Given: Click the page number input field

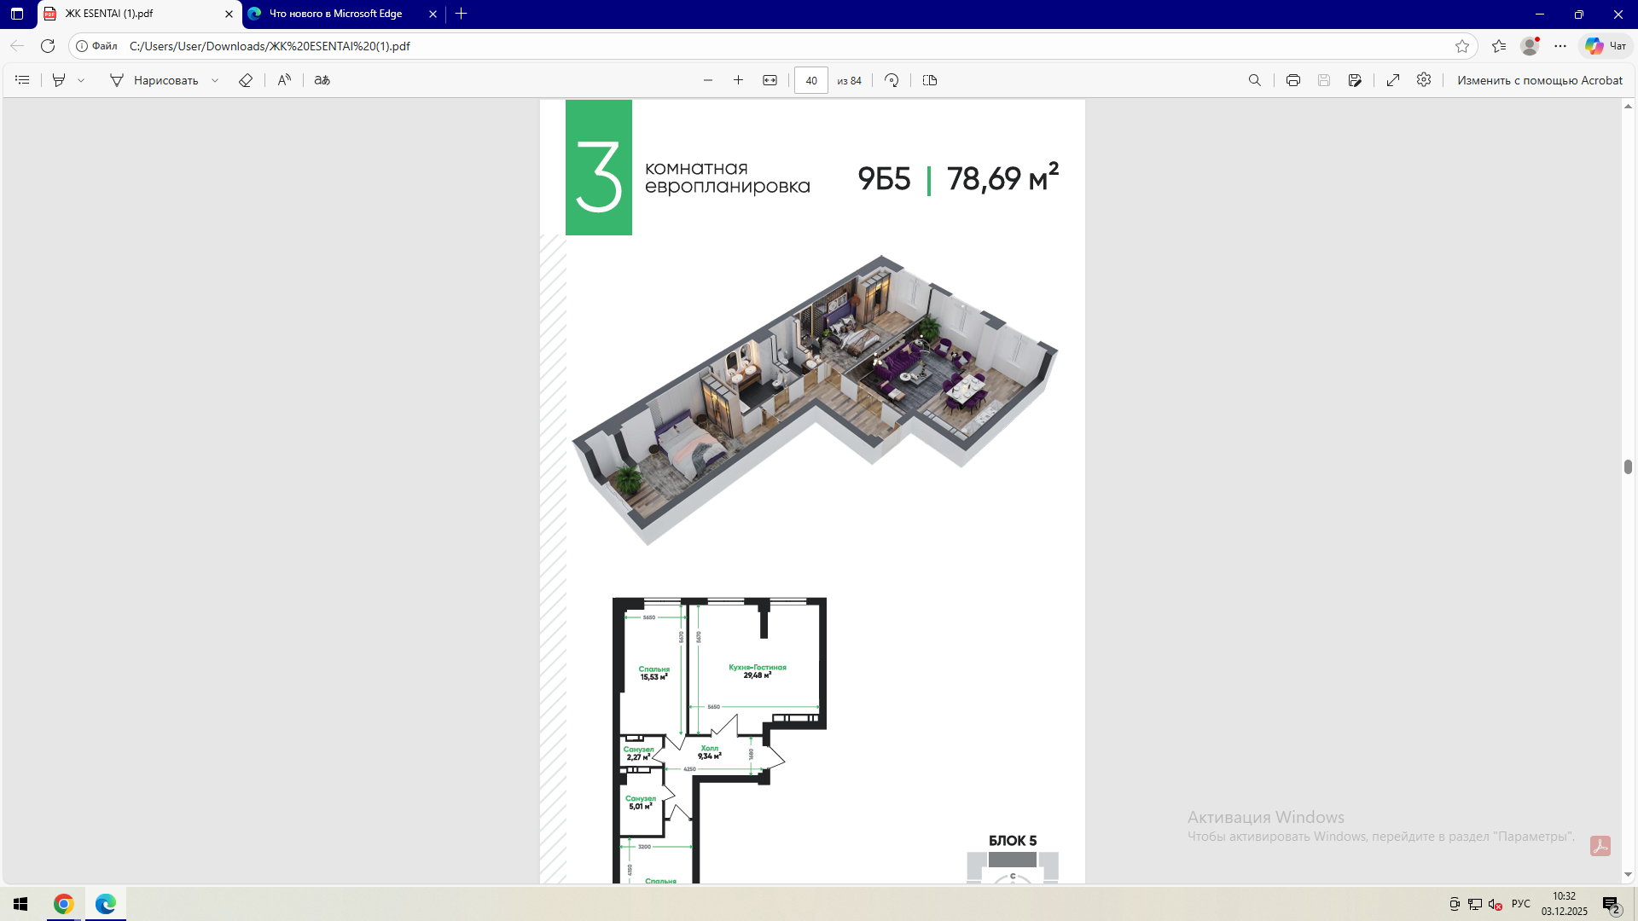Looking at the screenshot, I should 810,80.
